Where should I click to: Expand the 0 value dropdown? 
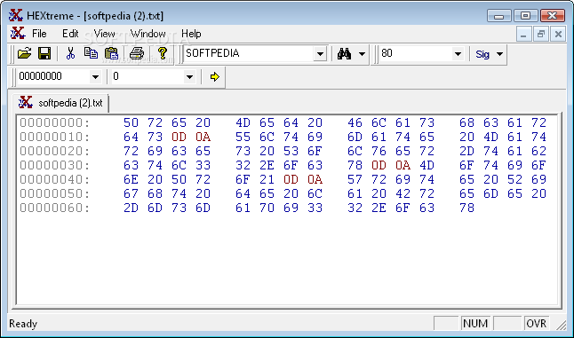[x=189, y=76]
